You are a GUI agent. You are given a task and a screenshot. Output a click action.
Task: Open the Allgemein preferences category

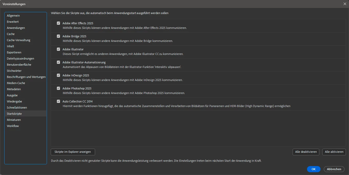(x=26, y=16)
